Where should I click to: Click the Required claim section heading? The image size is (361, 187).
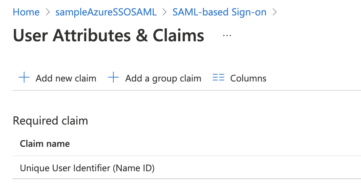click(50, 121)
